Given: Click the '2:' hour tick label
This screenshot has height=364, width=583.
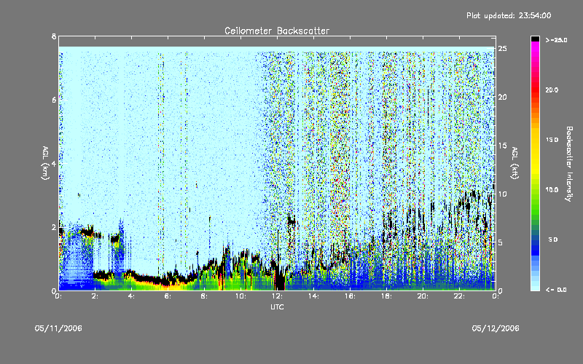Looking at the screenshot, I should click(x=95, y=296).
